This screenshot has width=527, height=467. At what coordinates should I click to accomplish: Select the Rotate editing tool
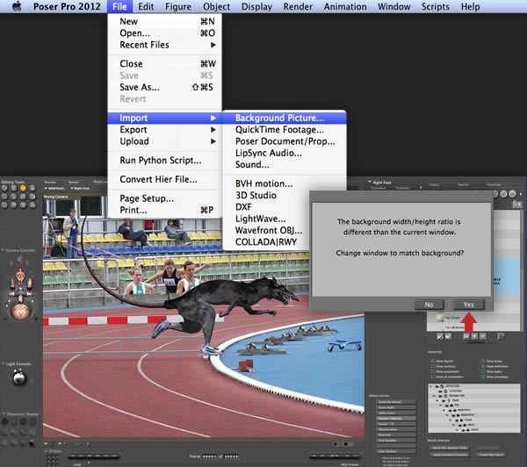tap(4, 188)
